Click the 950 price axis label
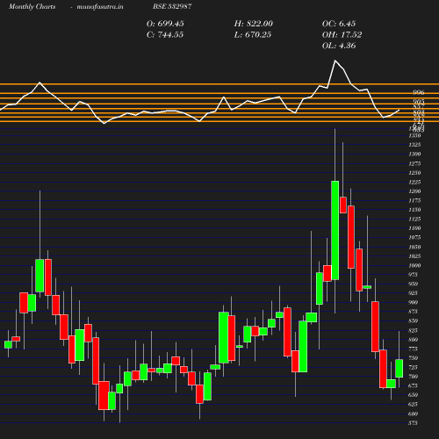This screenshot has width=439, height=439. click(413, 284)
